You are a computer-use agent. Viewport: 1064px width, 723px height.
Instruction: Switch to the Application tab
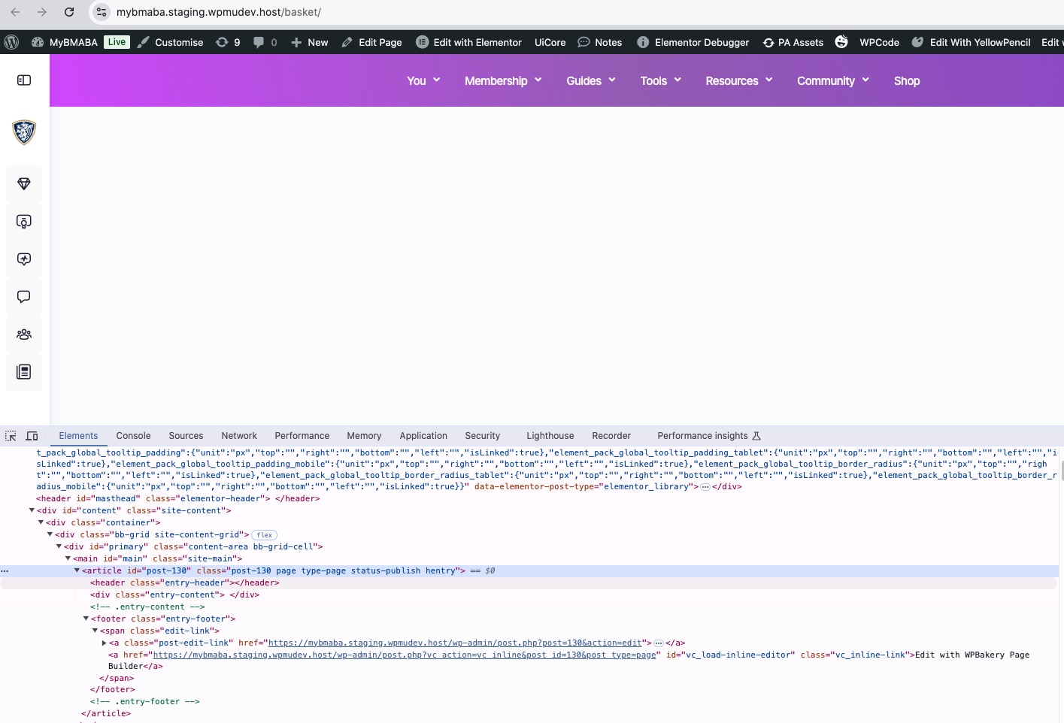[423, 436]
